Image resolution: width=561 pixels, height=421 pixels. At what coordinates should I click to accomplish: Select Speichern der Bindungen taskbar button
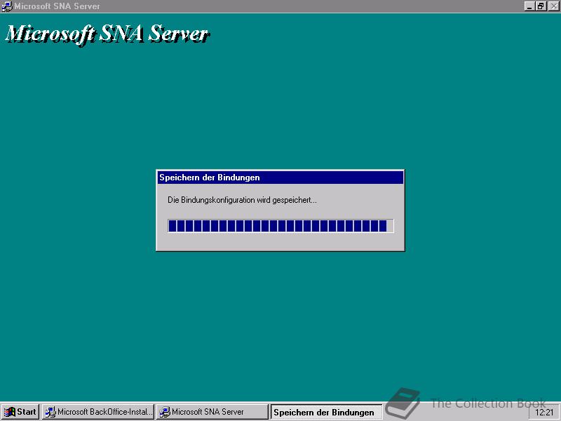pos(326,412)
